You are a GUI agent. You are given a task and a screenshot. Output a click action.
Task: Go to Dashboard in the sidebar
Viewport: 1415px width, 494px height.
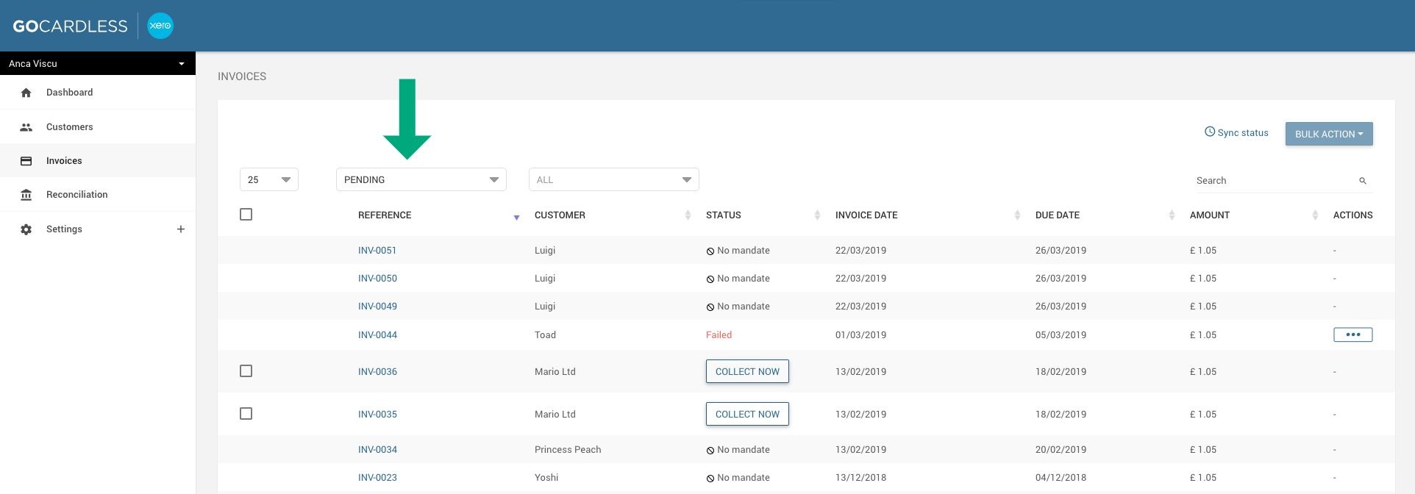coord(98,93)
